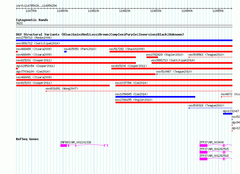Open the nsv615201 (Cooper2011) variant bar

pyautogui.click(x=76, y=63)
